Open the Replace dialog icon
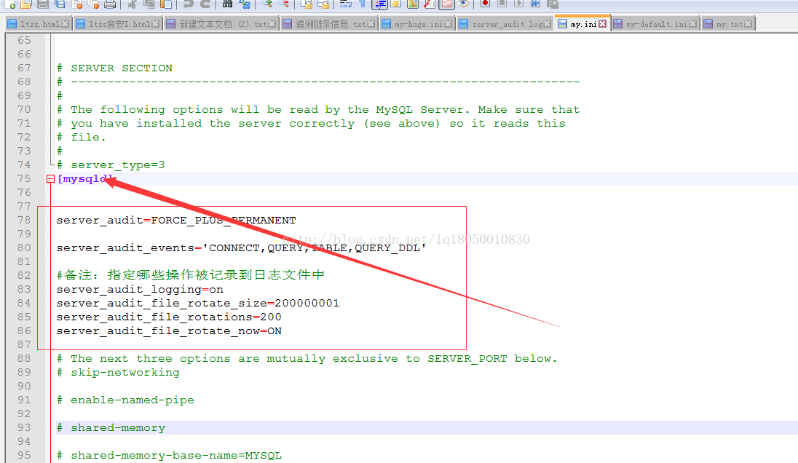Viewport: 798px width, 463px height. tap(245, 4)
